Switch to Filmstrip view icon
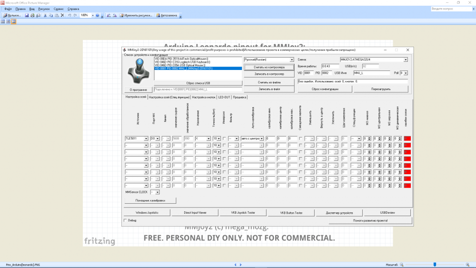476x268 pixels. [x=8, y=22]
